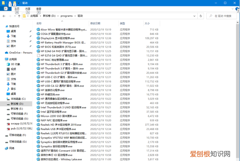This screenshot has height=161, width=240.
Task: Select 此电脑 in the navigation pane
Action: 13,59
